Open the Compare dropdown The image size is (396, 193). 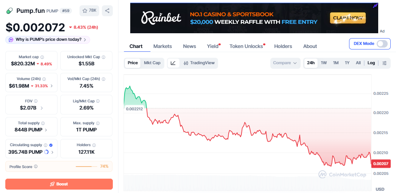[285, 63]
